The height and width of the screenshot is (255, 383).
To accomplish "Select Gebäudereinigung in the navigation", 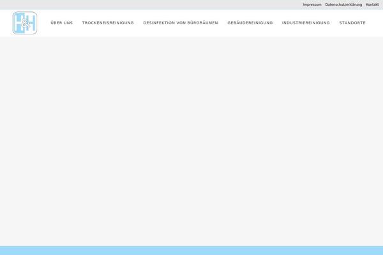I will point(250,23).
